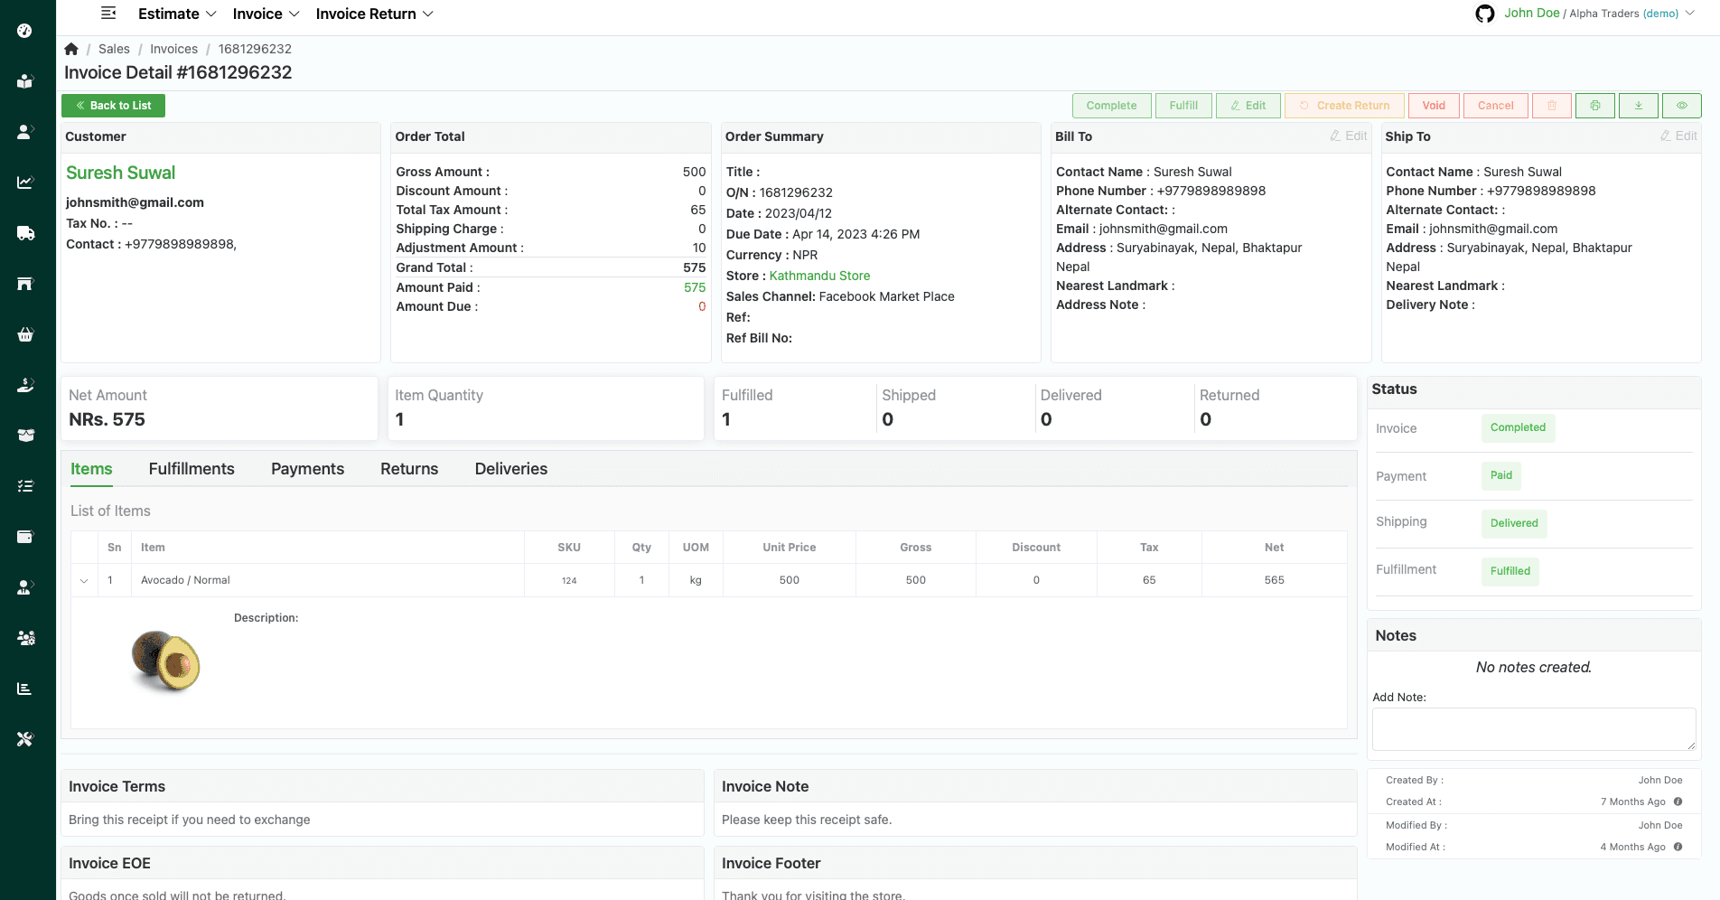Click the home icon in breadcrumb
This screenshot has height=900, width=1720.
coord(71,49)
